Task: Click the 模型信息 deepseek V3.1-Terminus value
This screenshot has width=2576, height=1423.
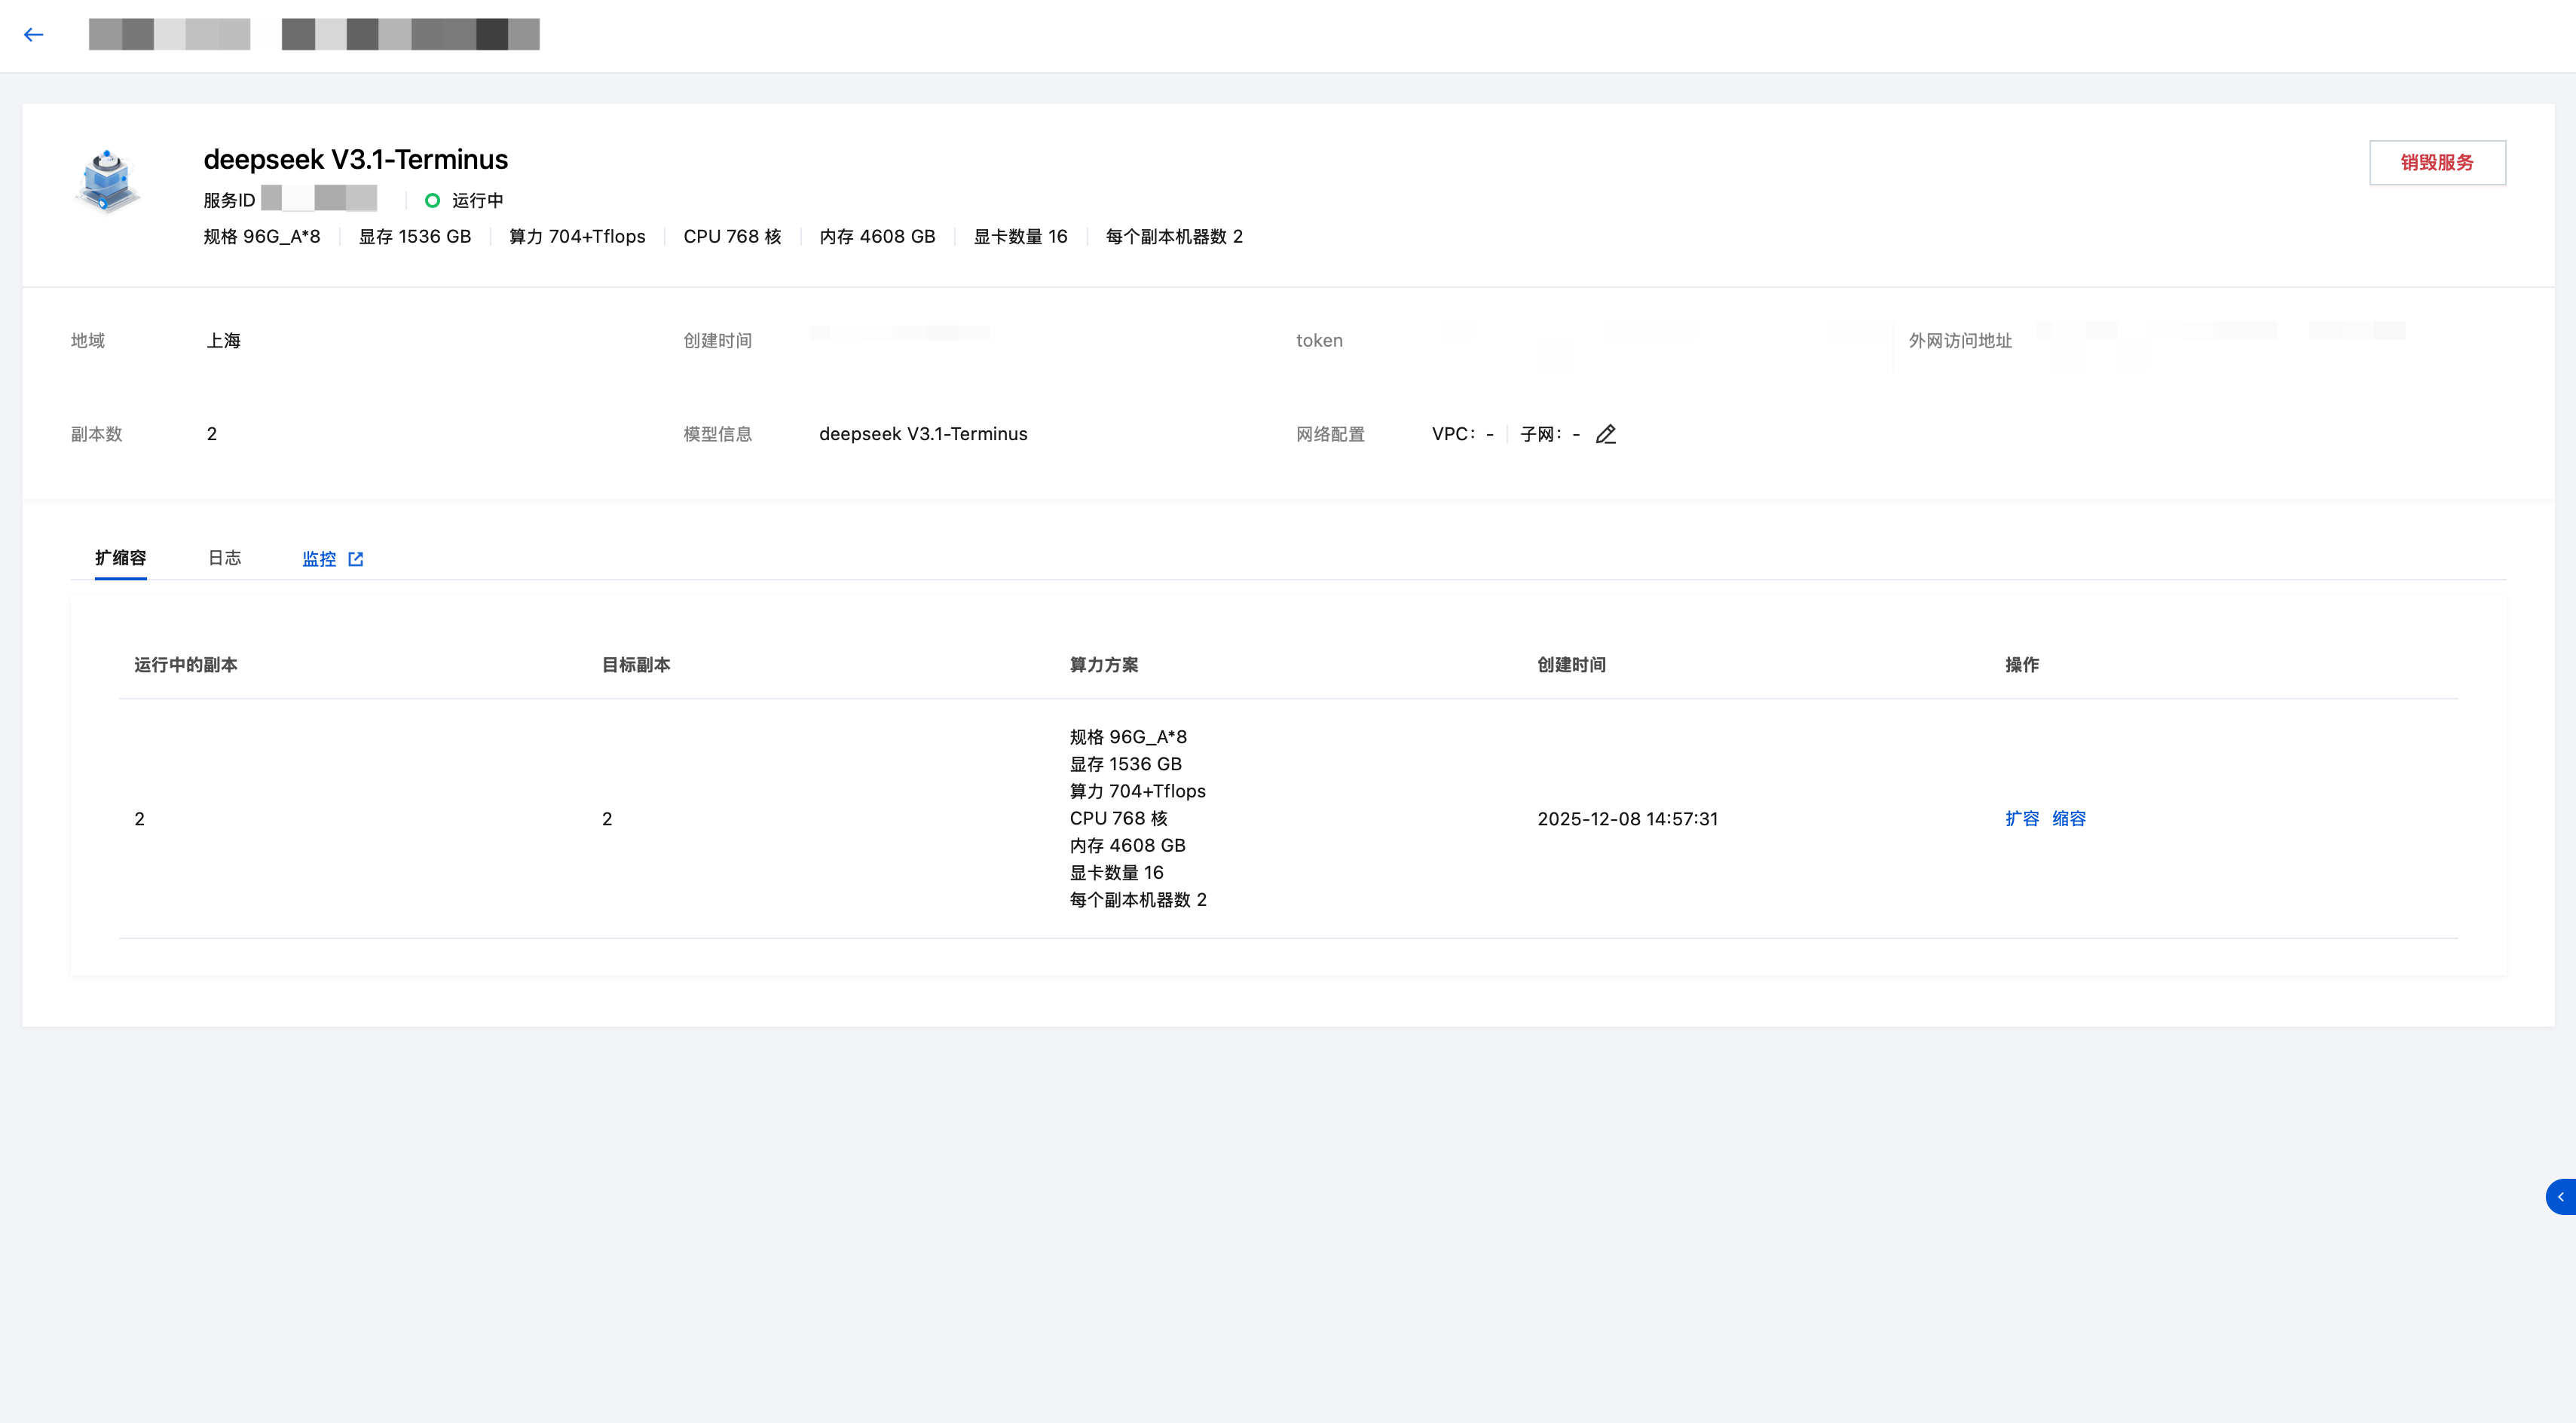Action: [922, 434]
